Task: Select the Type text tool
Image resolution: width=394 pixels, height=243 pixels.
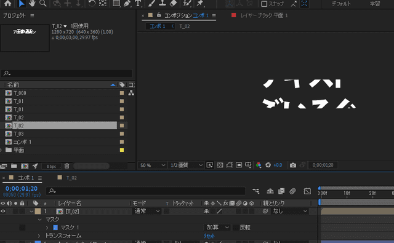Action: (x=138, y=3)
